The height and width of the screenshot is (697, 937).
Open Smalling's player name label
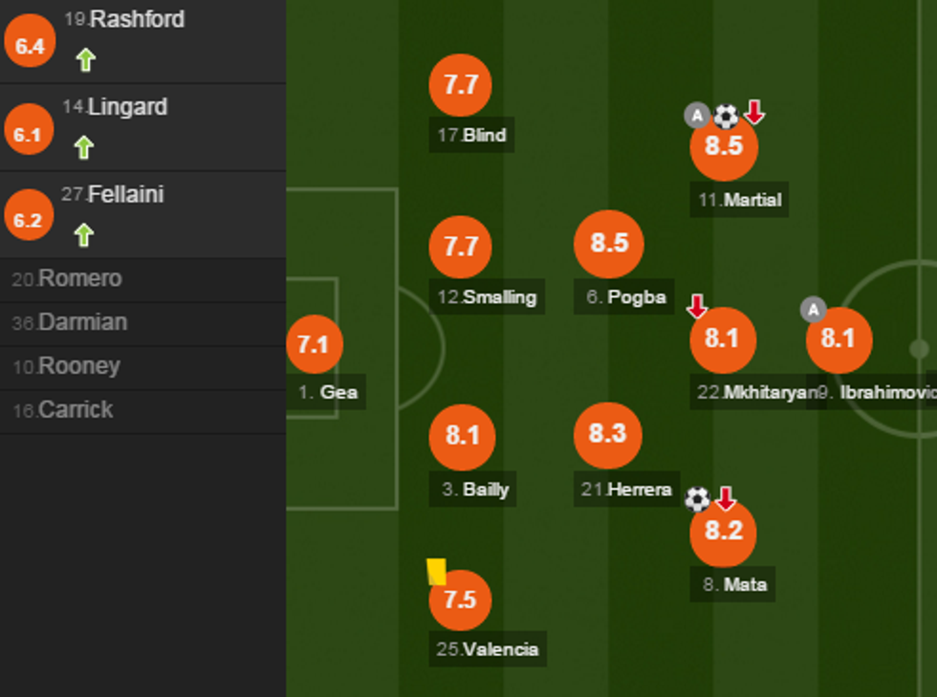(488, 297)
